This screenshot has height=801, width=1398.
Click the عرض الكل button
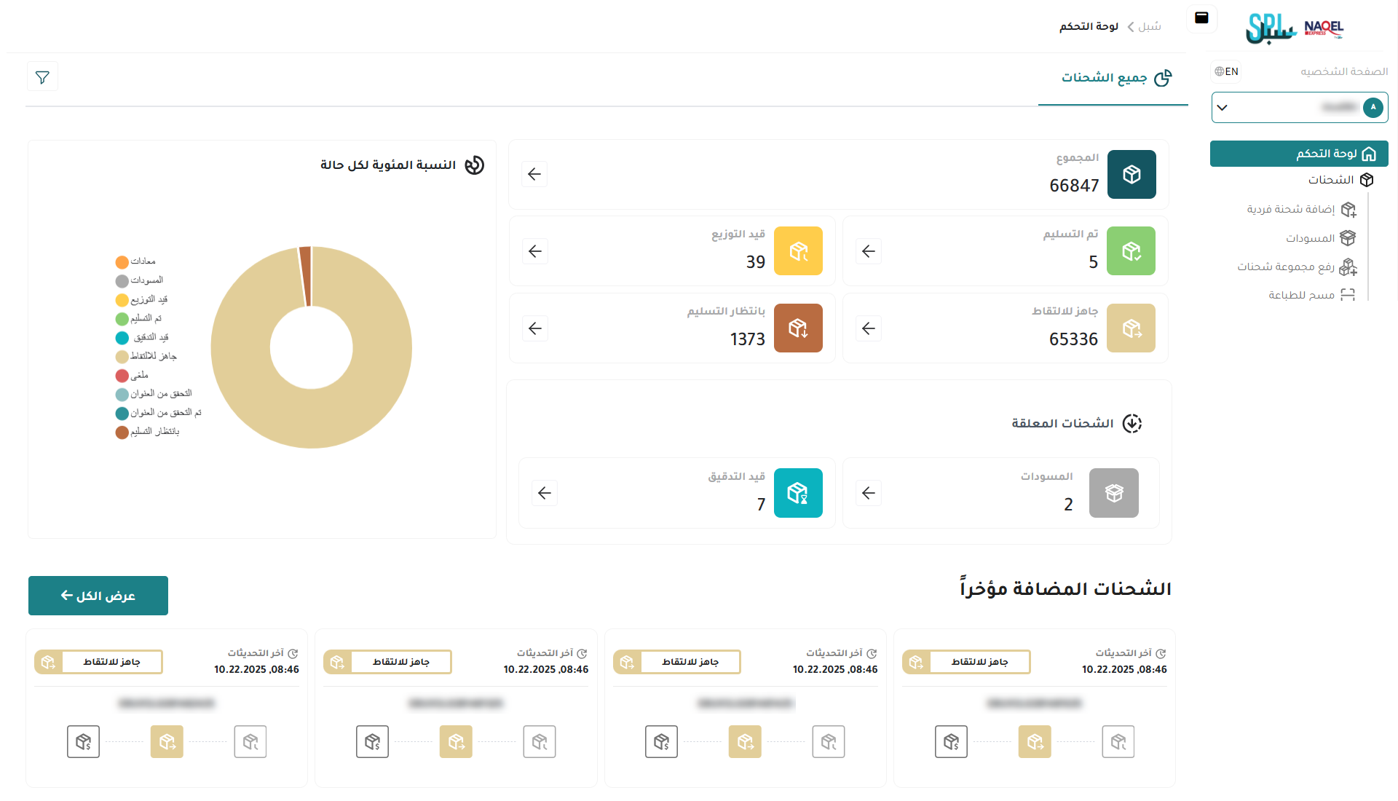[x=98, y=596]
